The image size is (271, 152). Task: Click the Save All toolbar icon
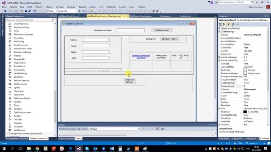pyautogui.click(x=30, y=11)
